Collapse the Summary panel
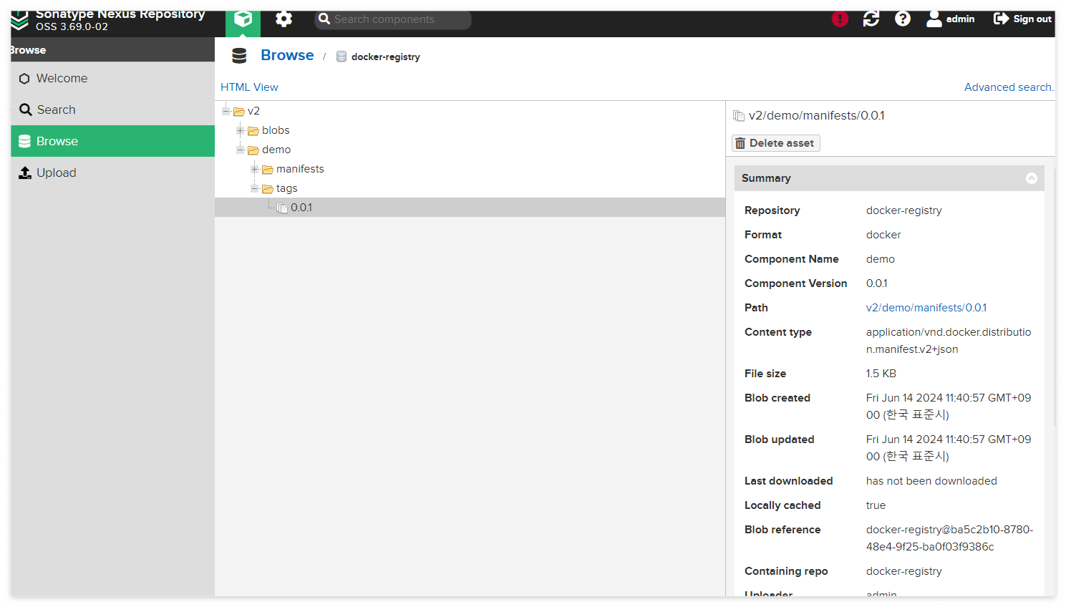Image resolution: width=1066 pixels, height=607 pixels. 1032,178
